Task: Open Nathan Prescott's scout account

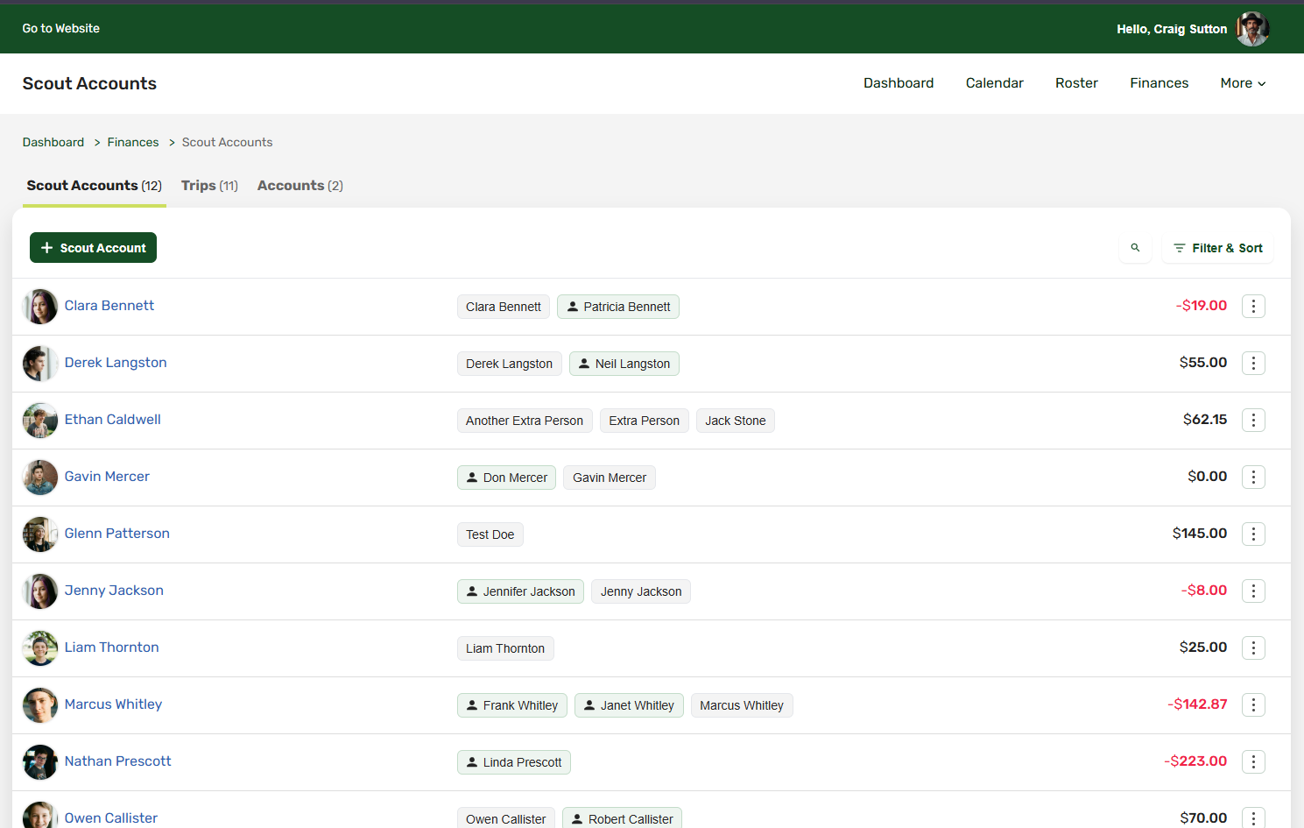Action: (118, 761)
